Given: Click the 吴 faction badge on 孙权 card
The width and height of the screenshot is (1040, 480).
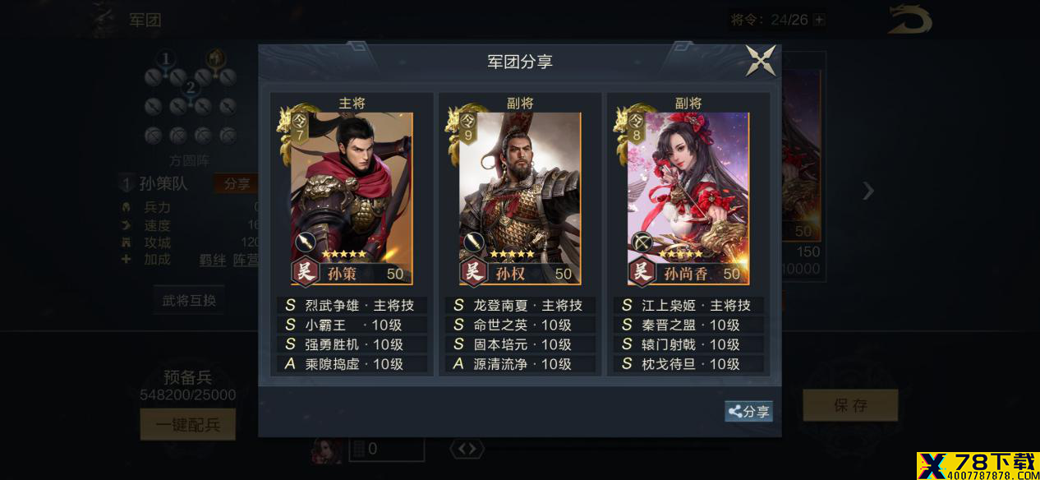Looking at the screenshot, I should 474,272.
